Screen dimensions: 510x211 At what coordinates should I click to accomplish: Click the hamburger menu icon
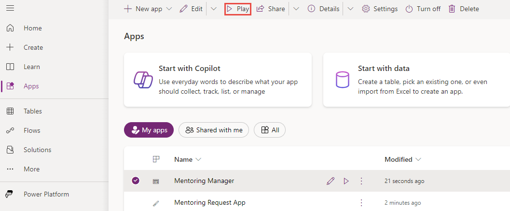click(10, 9)
